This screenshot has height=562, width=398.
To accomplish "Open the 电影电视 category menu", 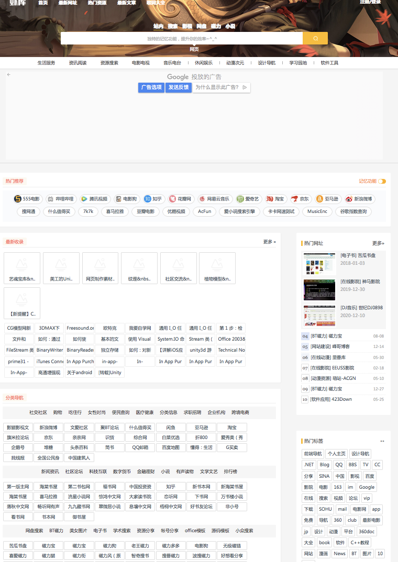I will (140, 63).
